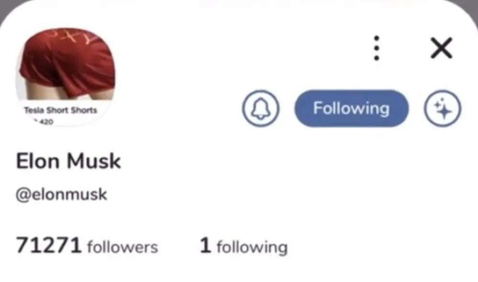Screen dimensions: 478x282
Task: View the 1 following list
Action: tap(243, 246)
